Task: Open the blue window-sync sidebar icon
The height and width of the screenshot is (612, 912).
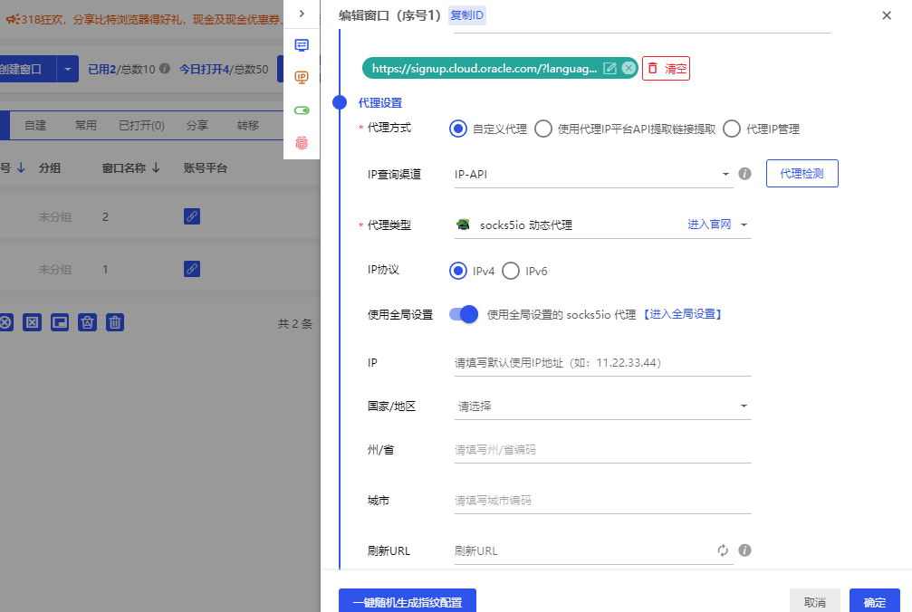Action: point(302,45)
